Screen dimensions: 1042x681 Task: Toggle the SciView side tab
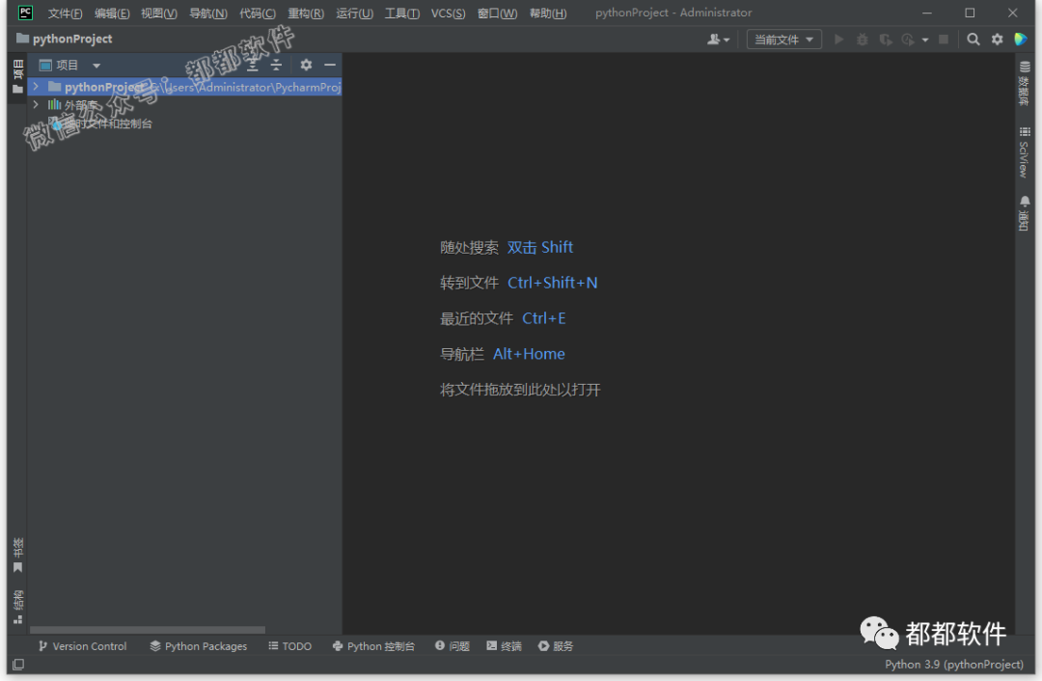[x=1024, y=152]
